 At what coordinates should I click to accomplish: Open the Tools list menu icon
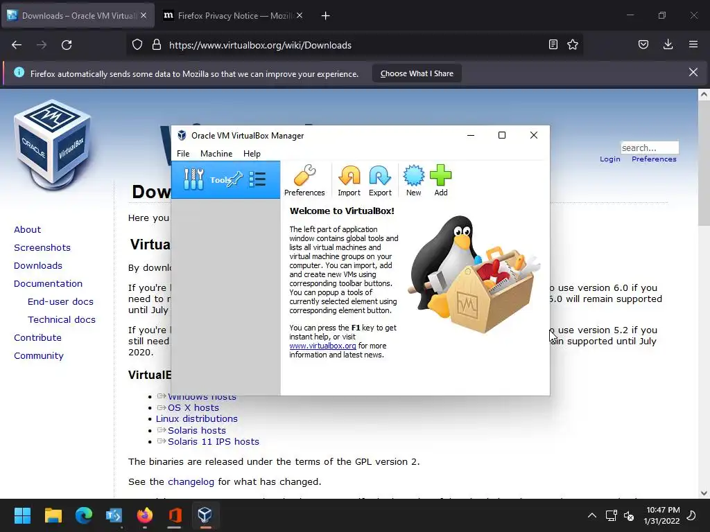coord(257,179)
